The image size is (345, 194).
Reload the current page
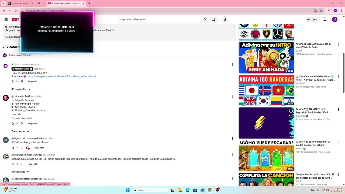tap(16, 11)
